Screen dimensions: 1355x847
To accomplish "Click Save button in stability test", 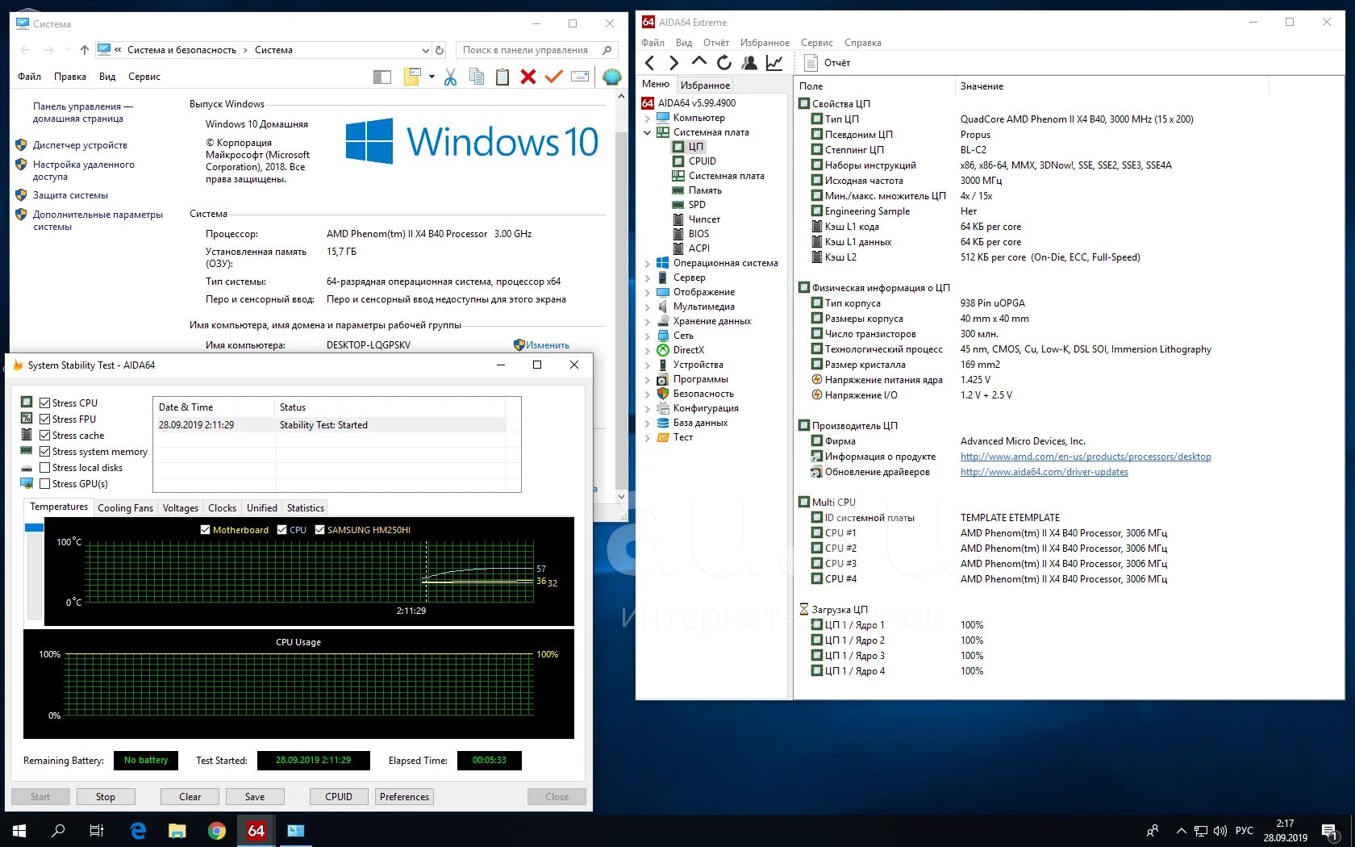I will point(255,797).
